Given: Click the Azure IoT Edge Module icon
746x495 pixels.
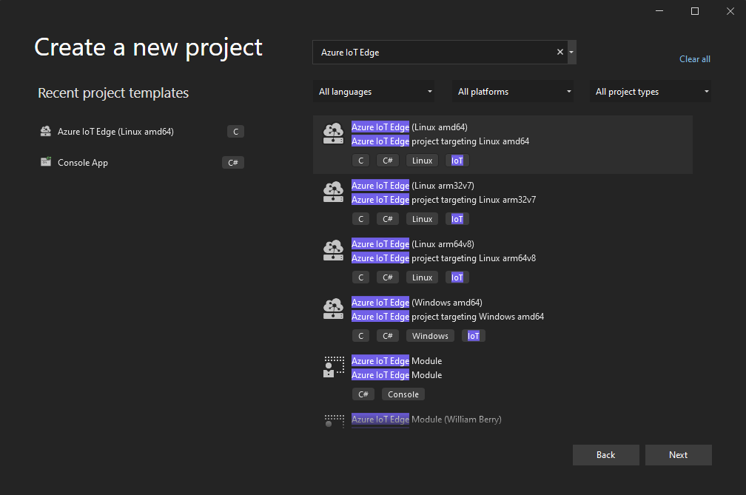Looking at the screenshot, I should [x=334, y=367].
